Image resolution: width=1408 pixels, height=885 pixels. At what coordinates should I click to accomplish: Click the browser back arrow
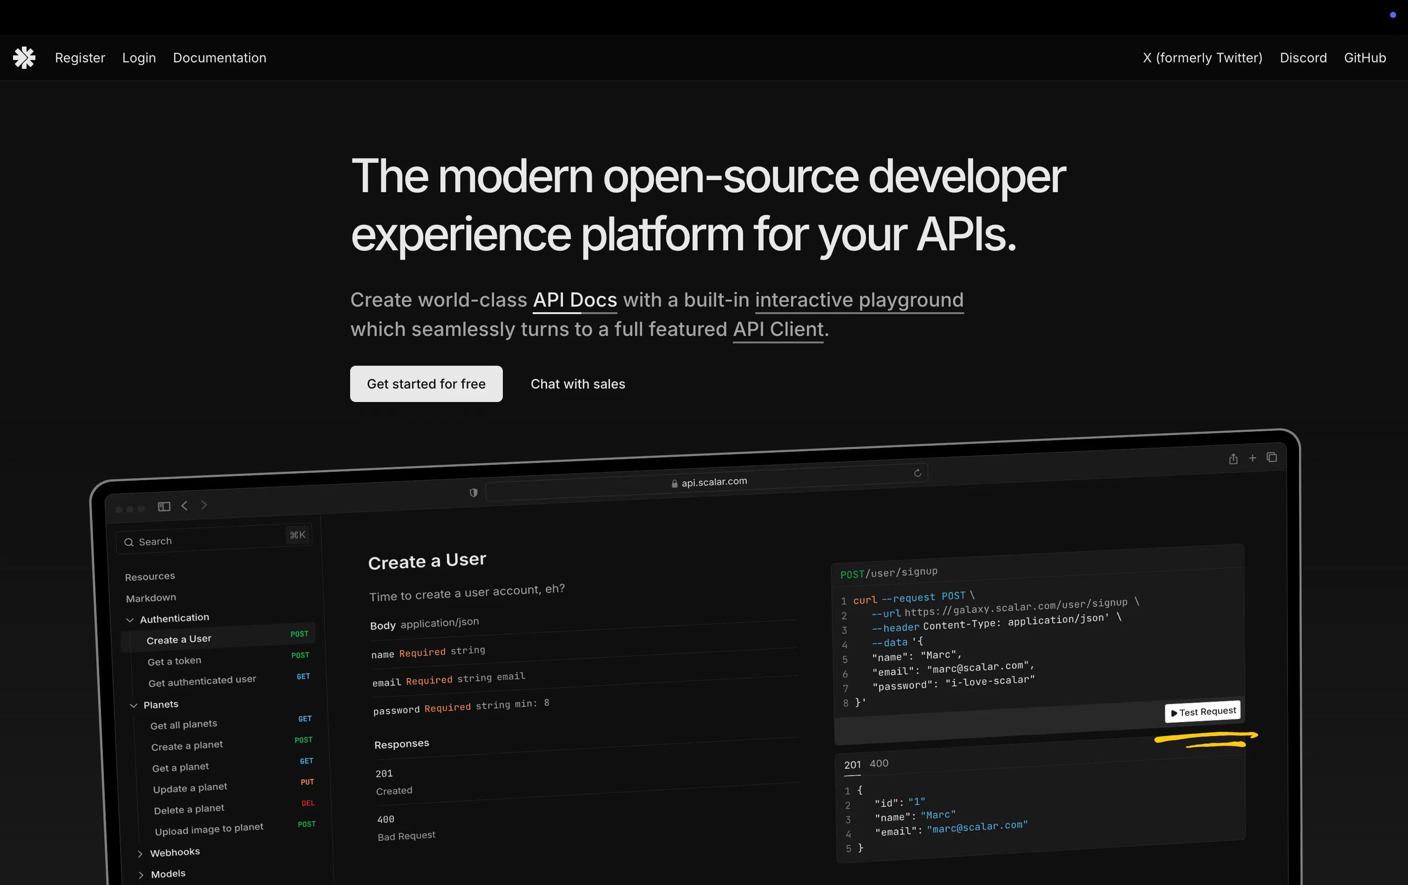(x=185, y=505)
